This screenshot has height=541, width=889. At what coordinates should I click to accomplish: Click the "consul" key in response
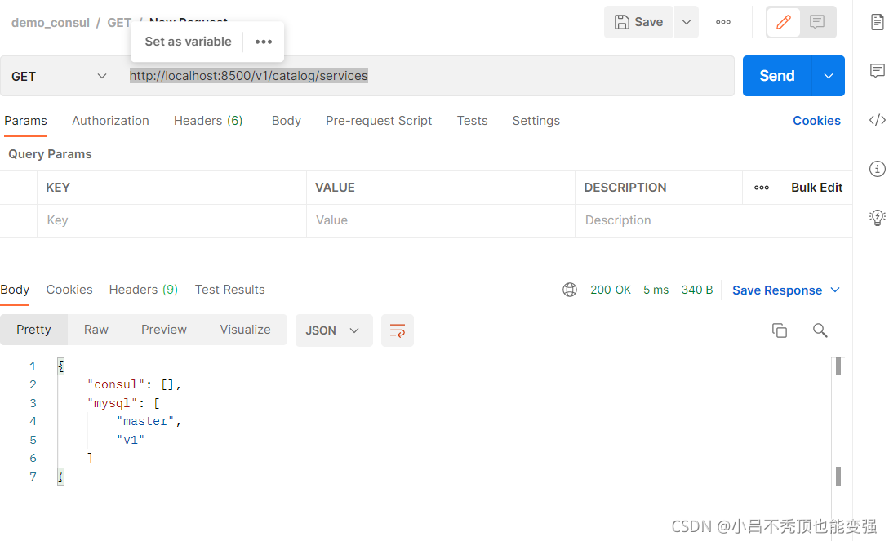point(116,384)
